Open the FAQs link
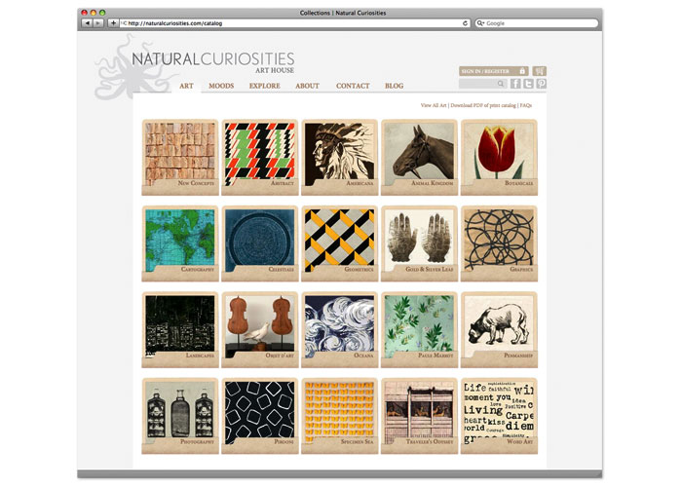682x487 pixels. (x=526, y=105)
